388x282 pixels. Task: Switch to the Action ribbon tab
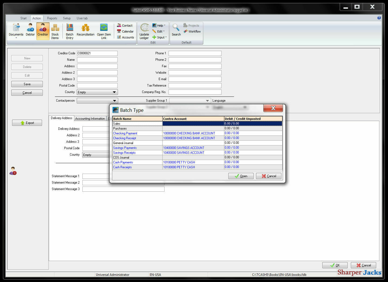pyautogui.click(x=37, y=18)
